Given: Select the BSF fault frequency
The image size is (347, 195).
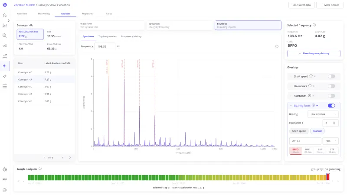Looking at the screenshot, I should click(320, 150).
